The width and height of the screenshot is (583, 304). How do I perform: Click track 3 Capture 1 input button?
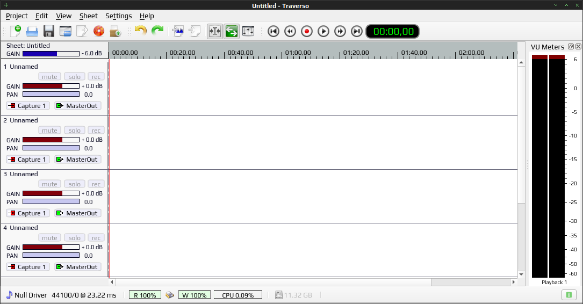click(x=28, y=213)
